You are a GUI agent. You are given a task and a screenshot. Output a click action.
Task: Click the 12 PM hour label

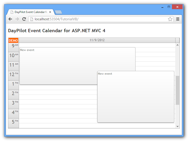click(13, 76)
